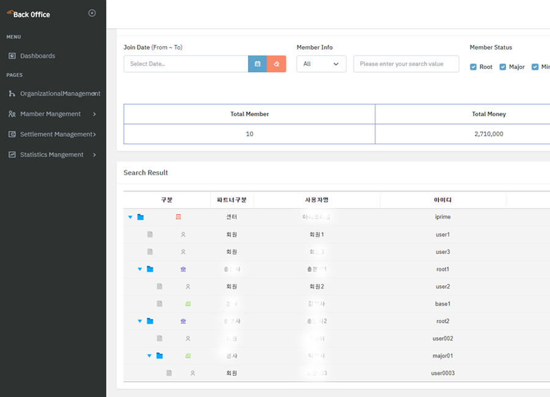
Task: Click the red center icon in the iprime row
Action: [x=178, y=217]
